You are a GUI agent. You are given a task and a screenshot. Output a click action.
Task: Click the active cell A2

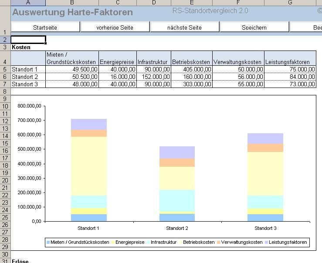coord(28,40)
